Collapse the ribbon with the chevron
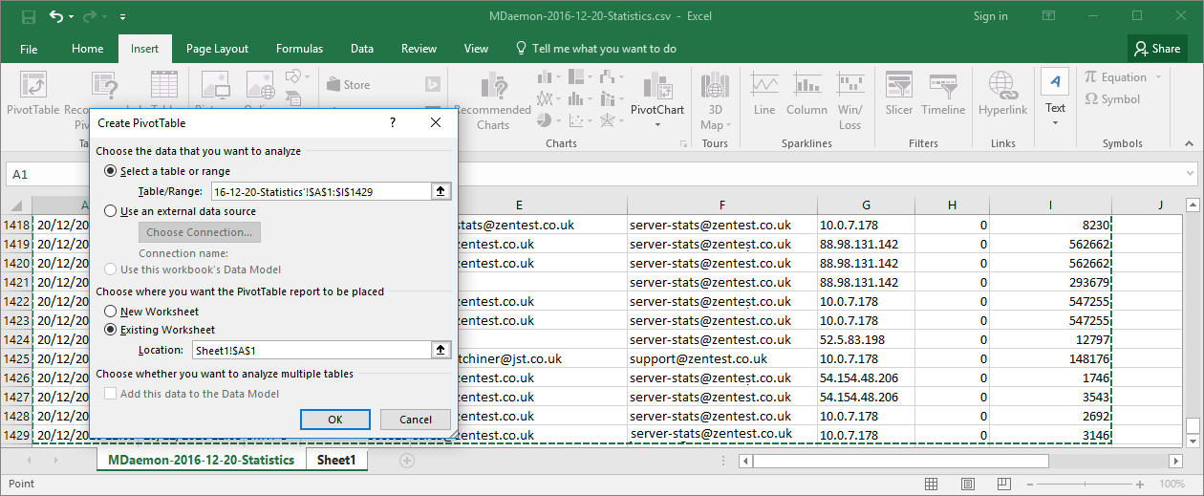 click(1190, 143)
